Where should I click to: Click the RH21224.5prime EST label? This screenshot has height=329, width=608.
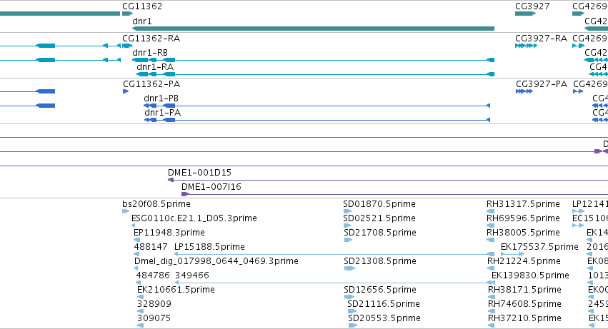524,261
